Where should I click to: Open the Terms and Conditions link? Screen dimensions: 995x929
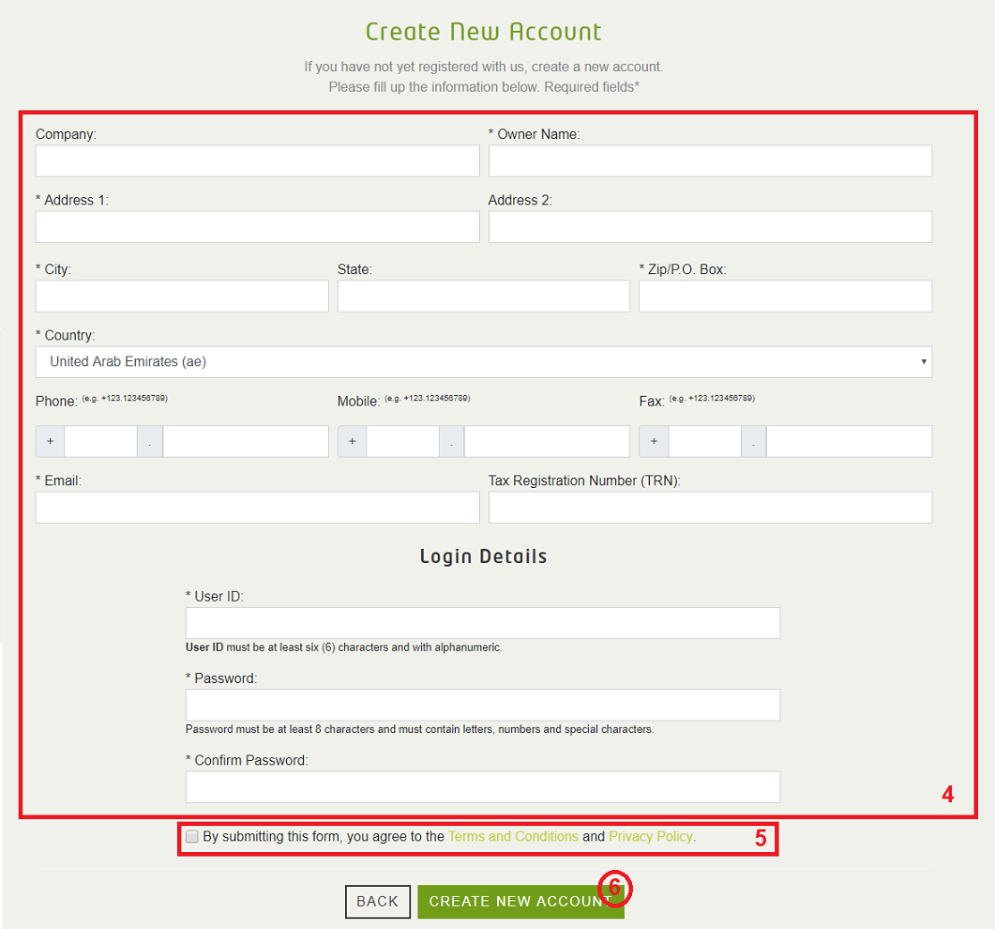513,837
